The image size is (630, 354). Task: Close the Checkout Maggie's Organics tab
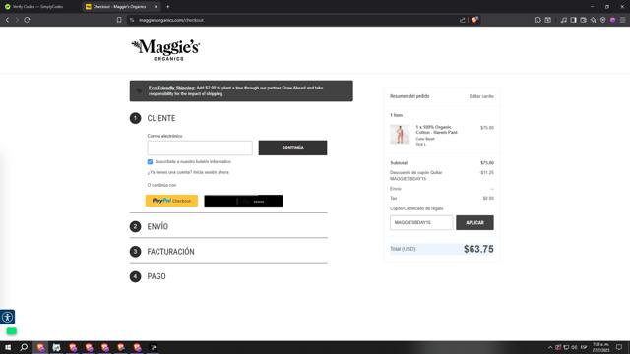click(x=156, y=7)
